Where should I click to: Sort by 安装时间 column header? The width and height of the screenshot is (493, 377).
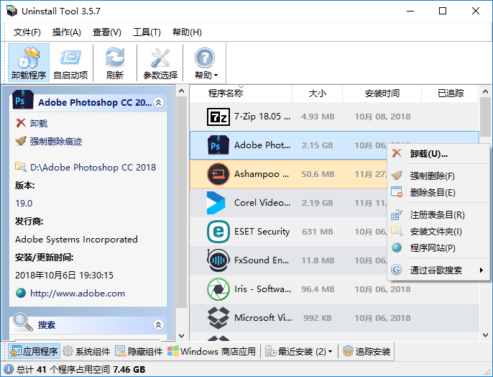tap(382, 94)
